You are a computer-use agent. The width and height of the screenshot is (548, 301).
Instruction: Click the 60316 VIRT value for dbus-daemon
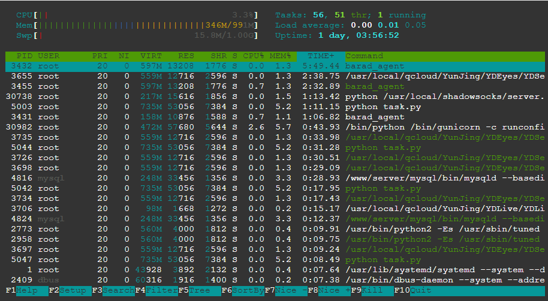tap(149, 280)
